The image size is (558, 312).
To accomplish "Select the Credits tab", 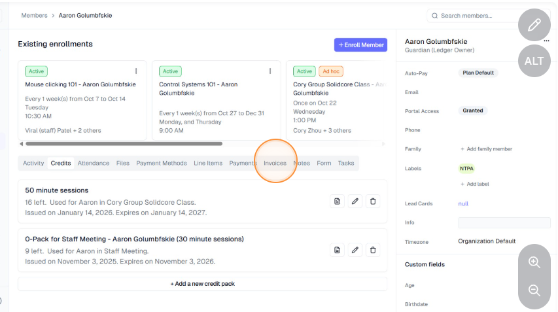I will coord(61,163).
